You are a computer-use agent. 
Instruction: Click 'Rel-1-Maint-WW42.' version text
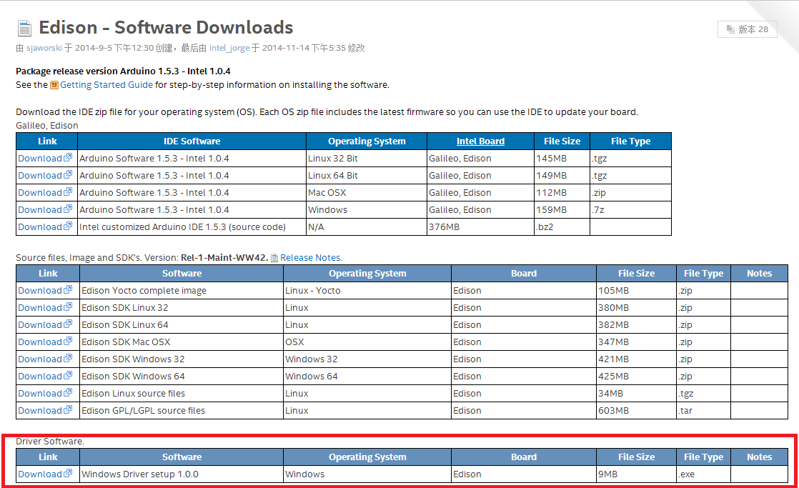click(x=224, y=258)
